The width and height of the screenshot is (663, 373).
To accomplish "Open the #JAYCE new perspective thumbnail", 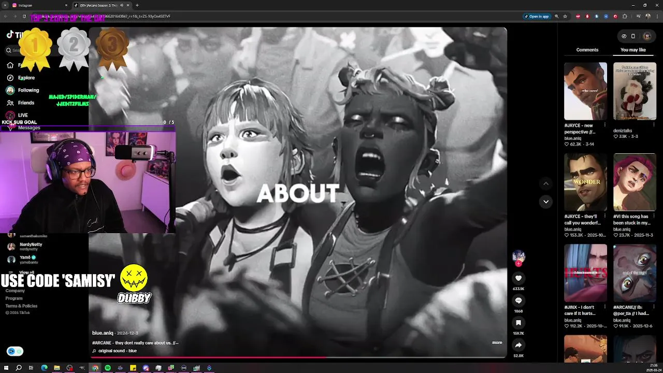I will [585, 91].
